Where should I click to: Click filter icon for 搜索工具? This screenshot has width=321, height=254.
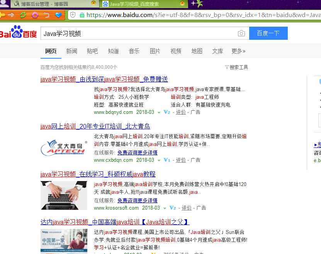pos(227,67)
